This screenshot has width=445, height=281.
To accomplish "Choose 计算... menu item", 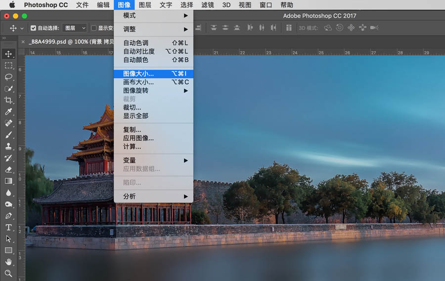I will pos(153,147).
